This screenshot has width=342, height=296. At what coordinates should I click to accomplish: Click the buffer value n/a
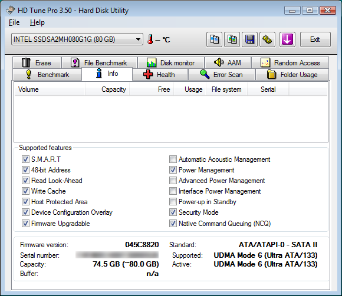pos(153,274)
